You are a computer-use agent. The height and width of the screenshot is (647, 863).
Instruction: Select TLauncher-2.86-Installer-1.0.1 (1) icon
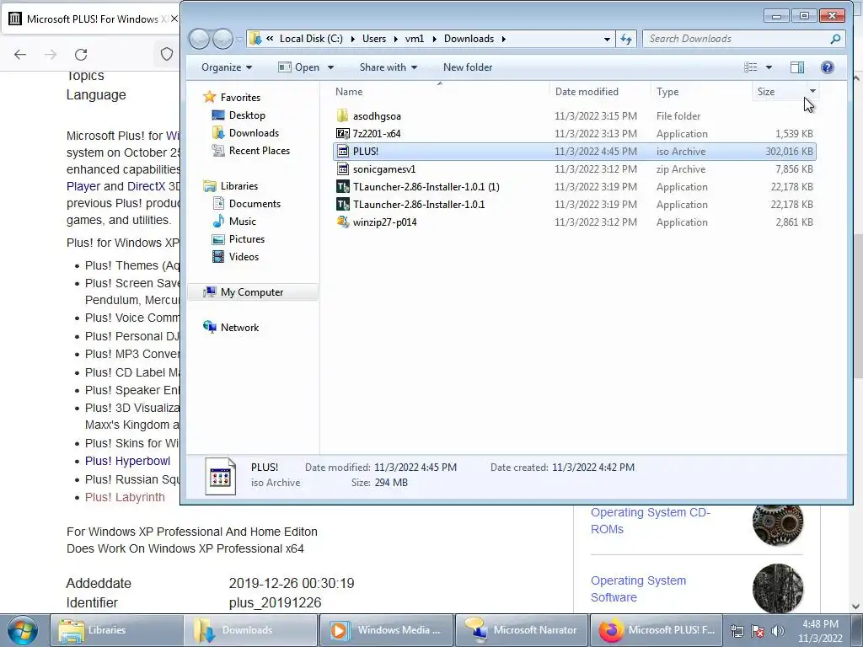point(342,186)
